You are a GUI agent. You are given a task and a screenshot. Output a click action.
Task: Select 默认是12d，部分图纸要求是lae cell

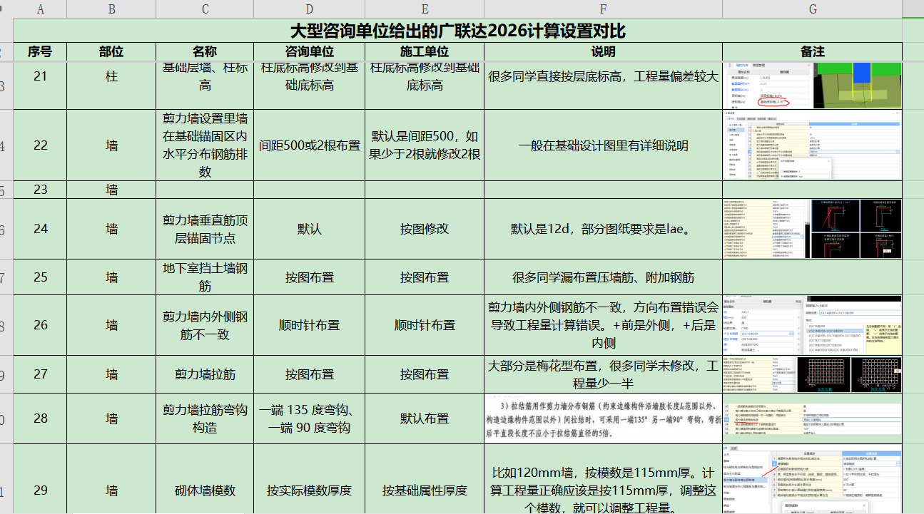point(603,230)
